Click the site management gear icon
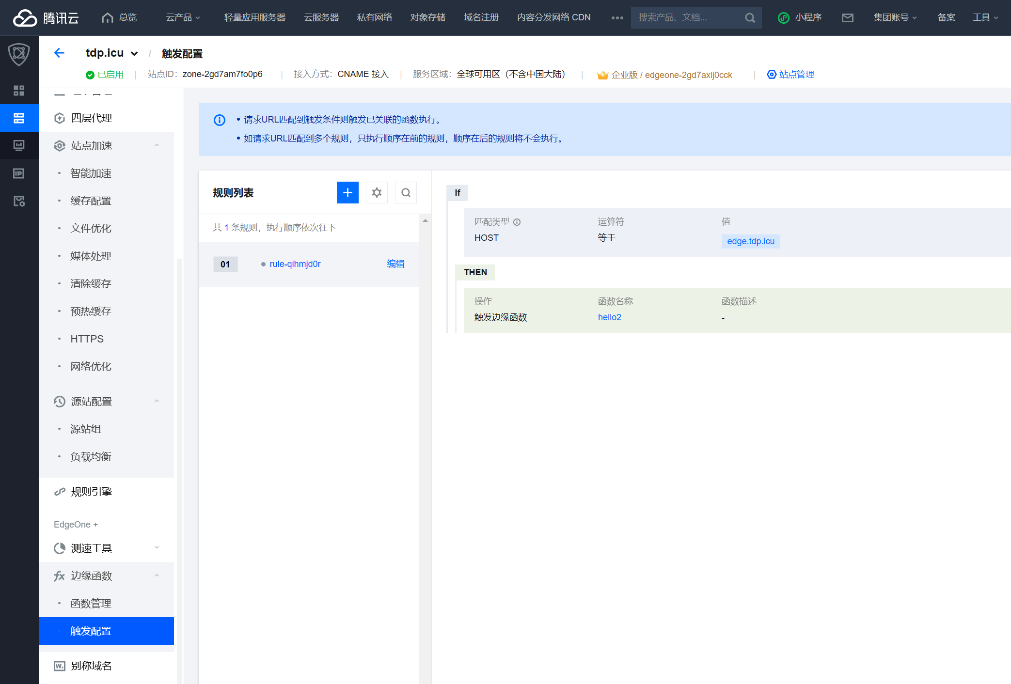The image size is (1011, 684). 772,75
